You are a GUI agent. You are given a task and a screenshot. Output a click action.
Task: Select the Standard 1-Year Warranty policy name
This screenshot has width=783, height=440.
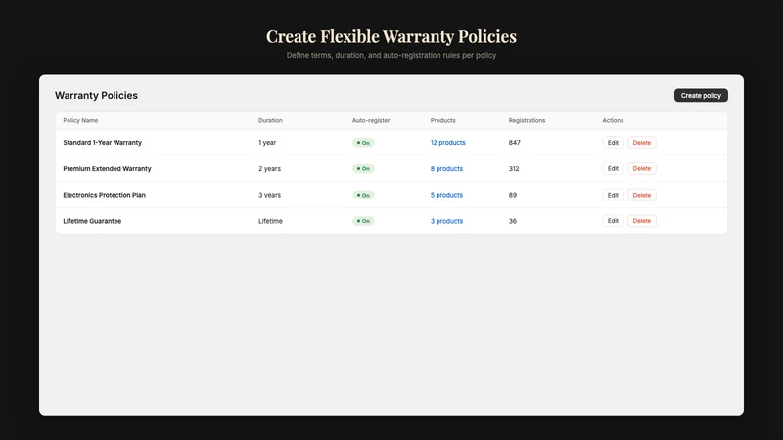pyautogui.click(x=103, y=143)
